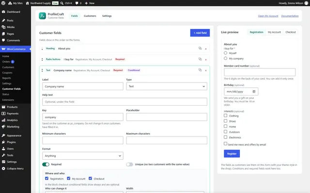
Task: Delete the Company name field
Action: [206, 70]
